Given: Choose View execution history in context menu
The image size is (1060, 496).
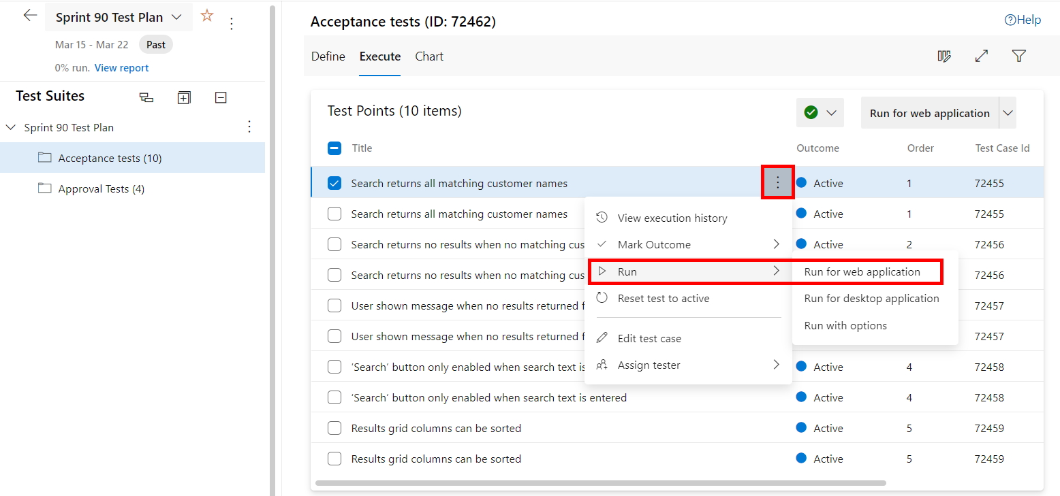Looking at the screenshot, I should click(672, 218).
